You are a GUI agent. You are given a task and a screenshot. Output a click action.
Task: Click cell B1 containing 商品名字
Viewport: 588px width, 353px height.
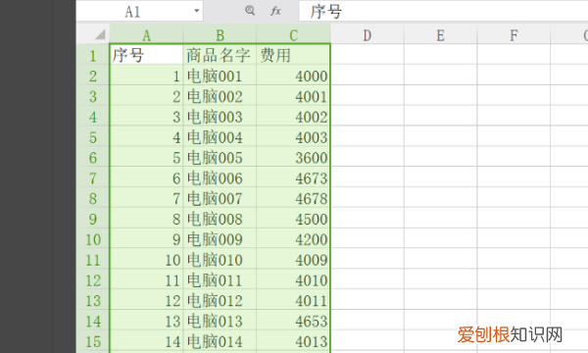pyautogui.click(x=220, y=55)
